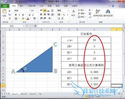
Task: Increase font size with large A icon
Action: click(29, 15)
